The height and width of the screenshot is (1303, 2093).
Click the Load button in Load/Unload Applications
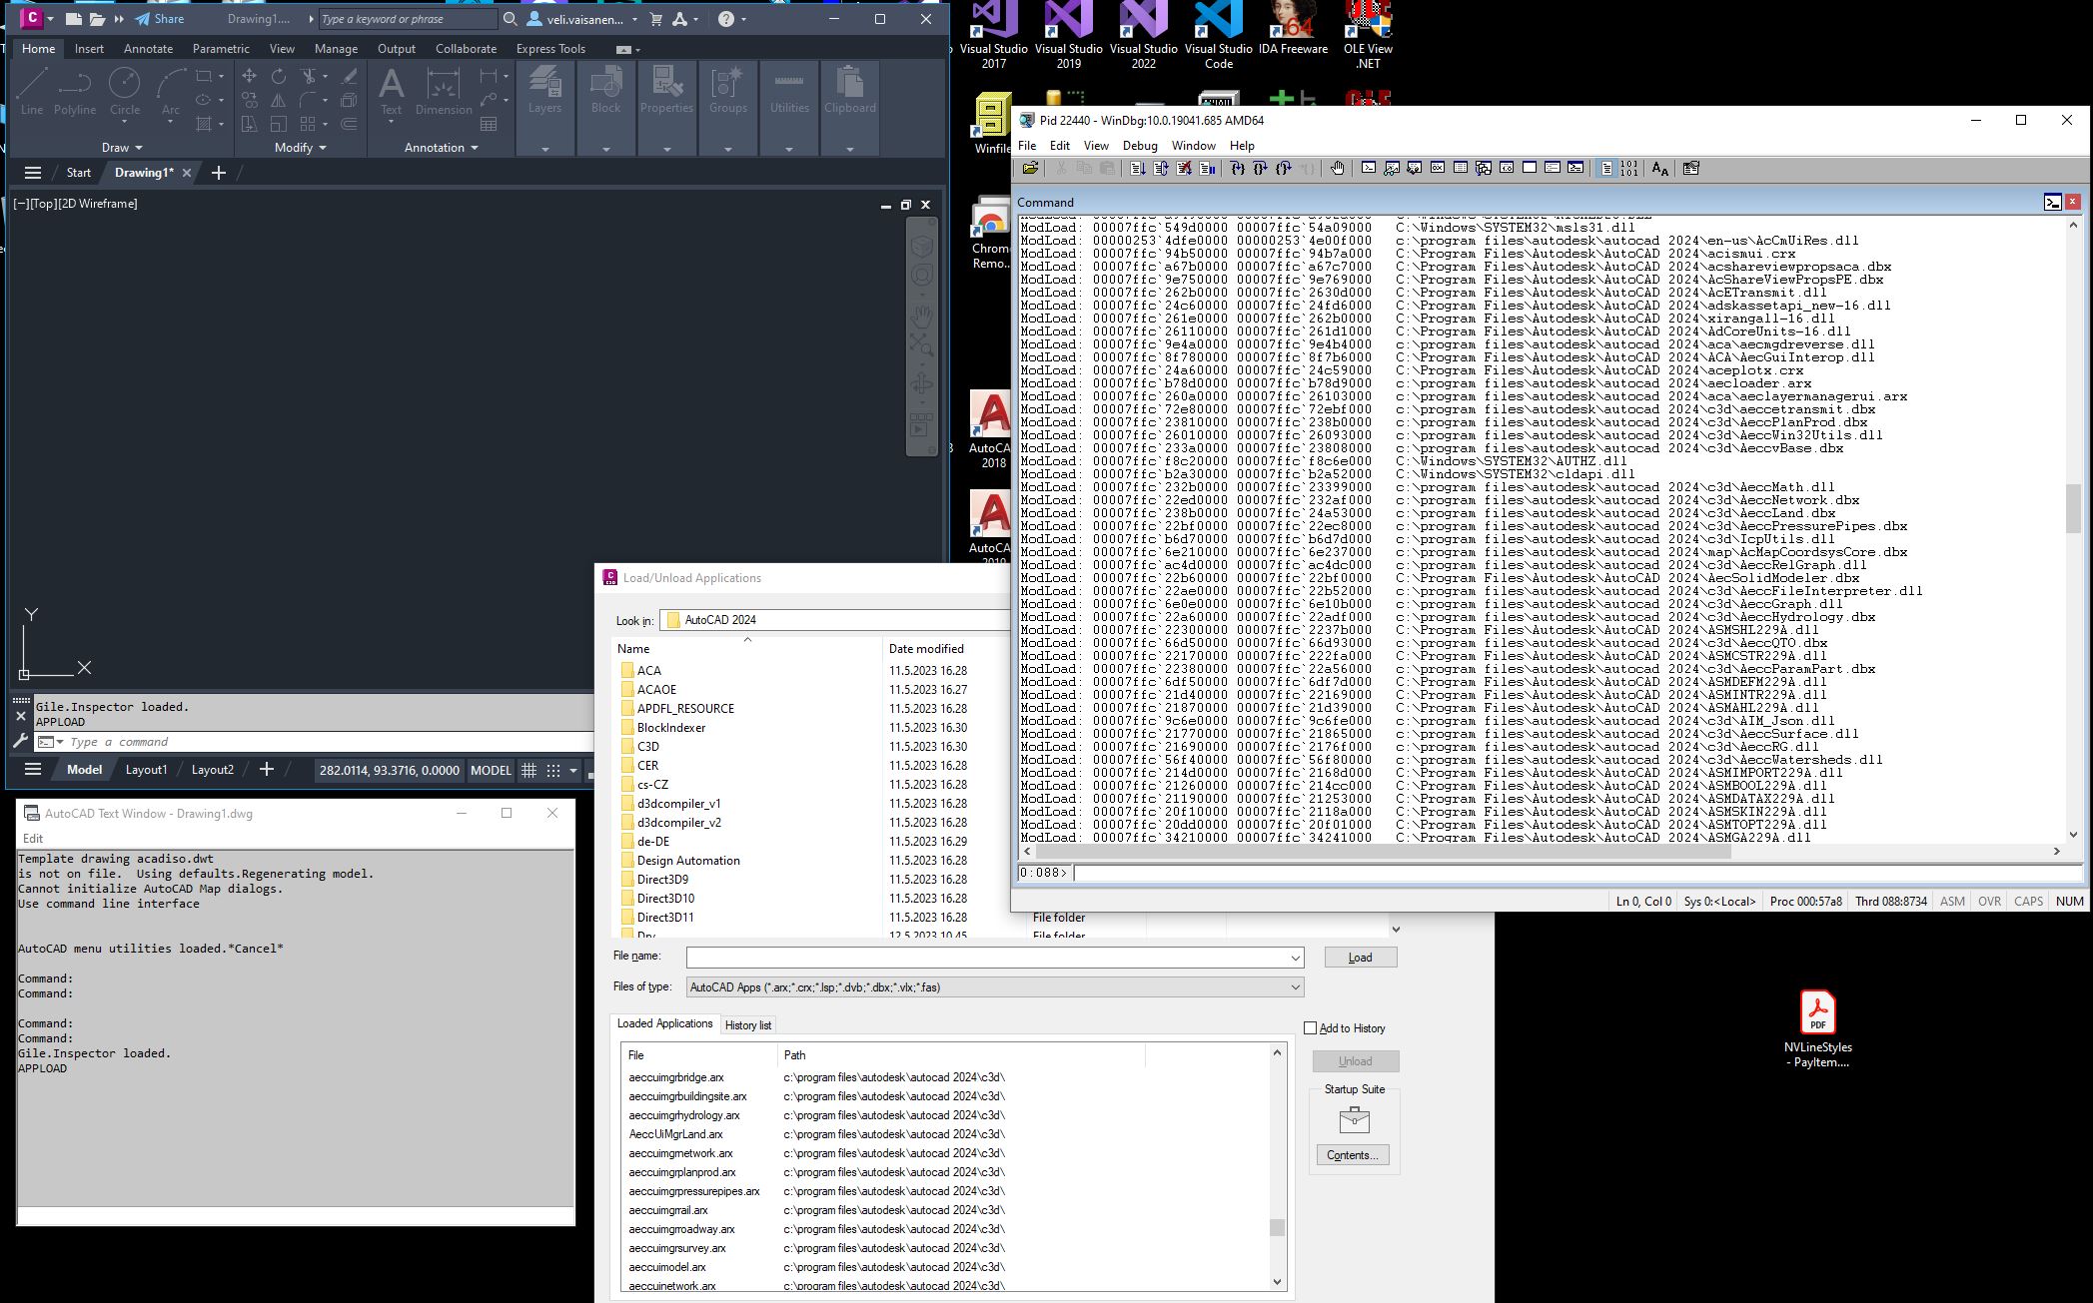pyautogui.click(x=1360, y=957)
